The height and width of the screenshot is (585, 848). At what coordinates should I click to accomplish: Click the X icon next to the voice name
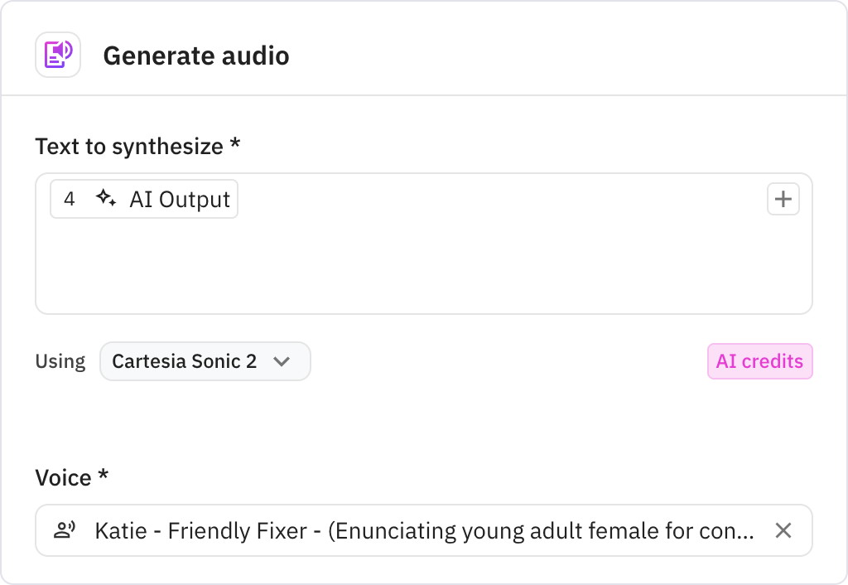tap(783, 530)
